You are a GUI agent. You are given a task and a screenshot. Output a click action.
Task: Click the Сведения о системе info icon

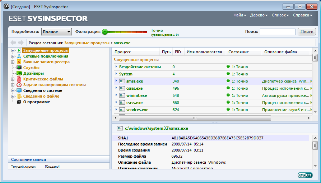[19, 90]
